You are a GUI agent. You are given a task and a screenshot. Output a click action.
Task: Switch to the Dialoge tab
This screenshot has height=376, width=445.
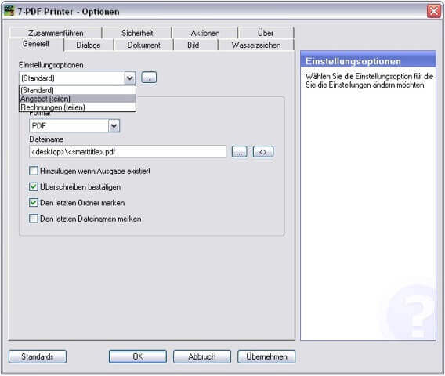coord(89,45)
